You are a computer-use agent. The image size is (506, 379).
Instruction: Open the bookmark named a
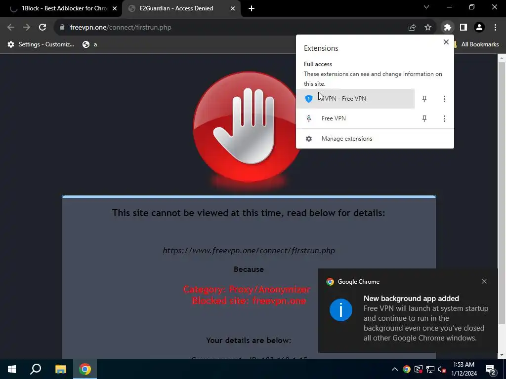(x=90, y=44)
